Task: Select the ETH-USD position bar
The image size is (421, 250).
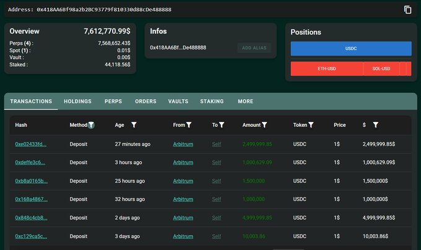Action: click(x=327, y=69)
